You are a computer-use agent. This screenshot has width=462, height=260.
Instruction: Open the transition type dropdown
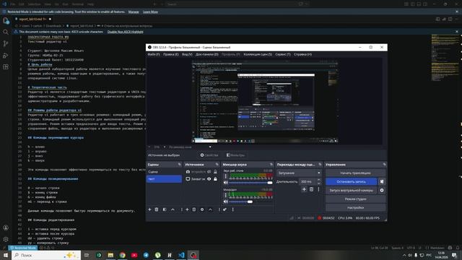pos(299,173)
